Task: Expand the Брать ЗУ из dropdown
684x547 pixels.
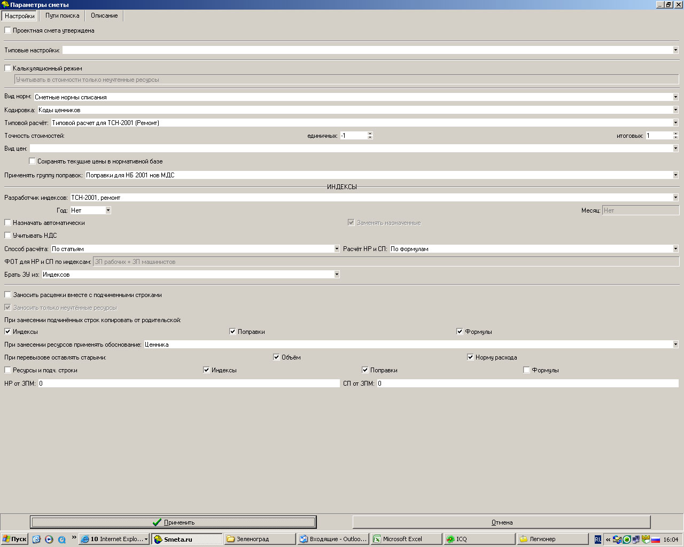Action: coord(337,275)
